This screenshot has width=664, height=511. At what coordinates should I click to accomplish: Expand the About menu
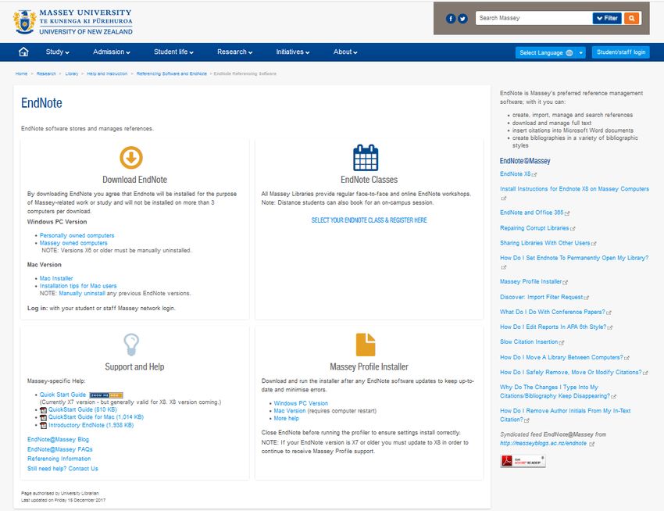[345, 52]
